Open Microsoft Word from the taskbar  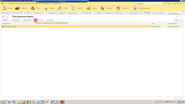tap(43, 102)
